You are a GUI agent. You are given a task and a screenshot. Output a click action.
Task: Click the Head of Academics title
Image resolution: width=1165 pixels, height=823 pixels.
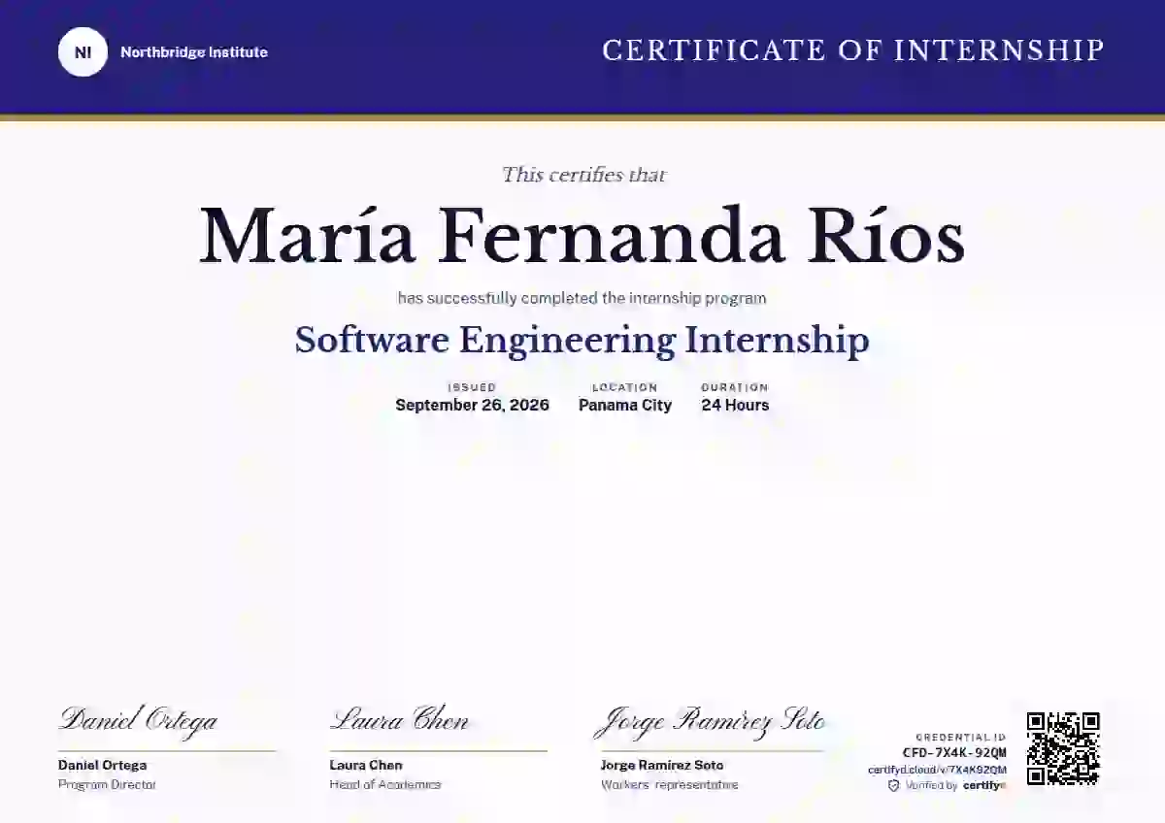tap(385, 784)
